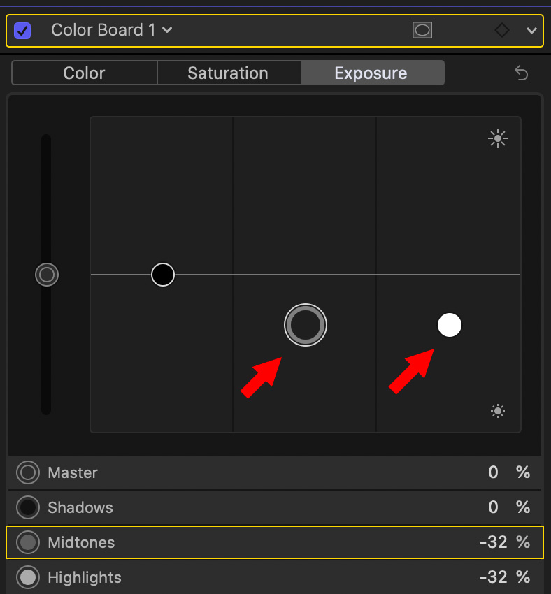Select the Midtones row circle icon

pos(29,542)
